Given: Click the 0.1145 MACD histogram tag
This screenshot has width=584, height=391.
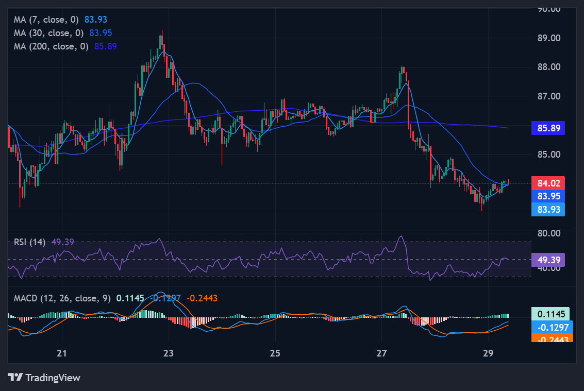Looking at the screenshot, I should click(x=551, y=314).
